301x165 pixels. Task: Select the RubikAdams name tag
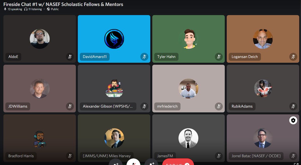coord(242,106)
